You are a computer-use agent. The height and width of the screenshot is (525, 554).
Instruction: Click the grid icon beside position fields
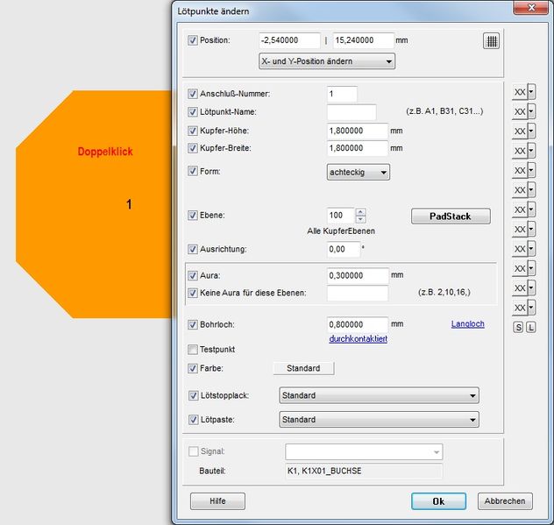pyautogui.click(x=491, y=40)
